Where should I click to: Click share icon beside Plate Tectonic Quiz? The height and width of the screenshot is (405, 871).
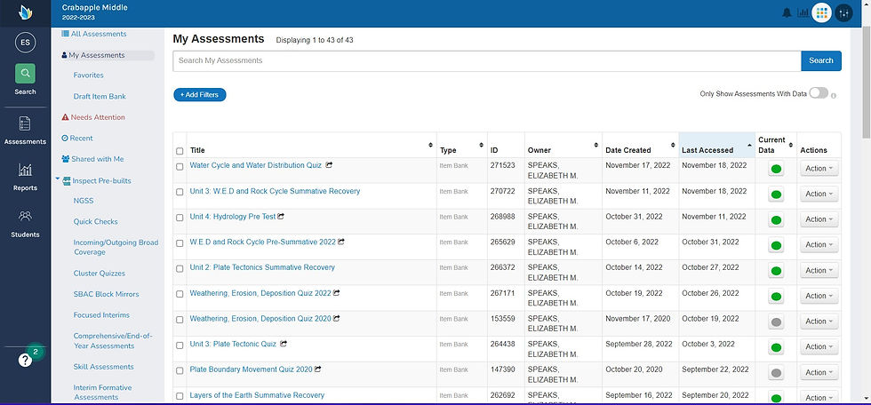coord(284,344)
